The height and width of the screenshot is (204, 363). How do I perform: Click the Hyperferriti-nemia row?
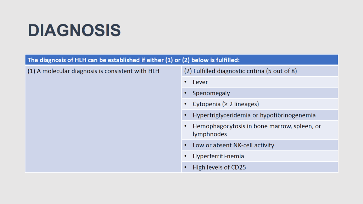pos(218,156)
